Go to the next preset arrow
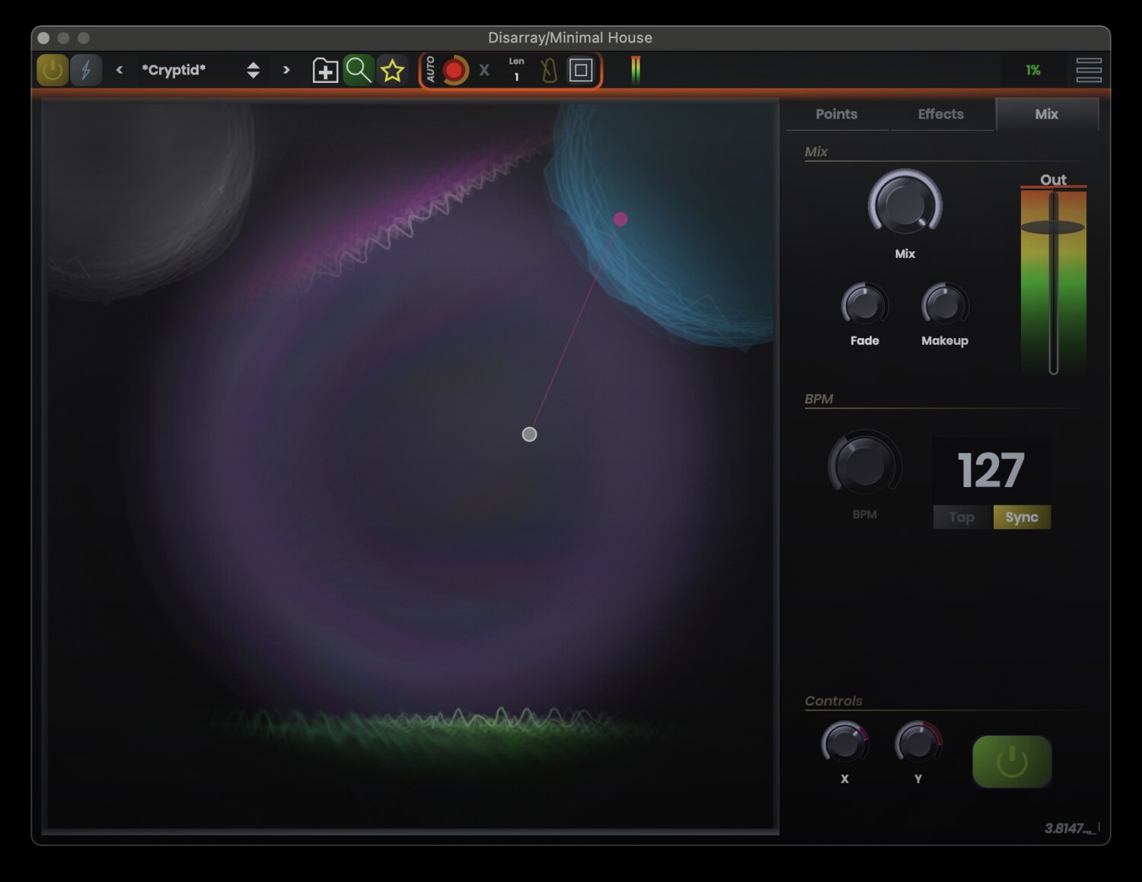The height and width of the screenshot is (882, 1142). pyautogui.click(x=286, y=70)
